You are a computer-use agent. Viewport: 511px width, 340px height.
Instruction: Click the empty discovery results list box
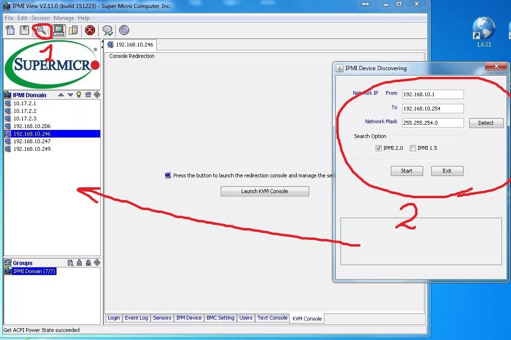click(x=421, y=241)
